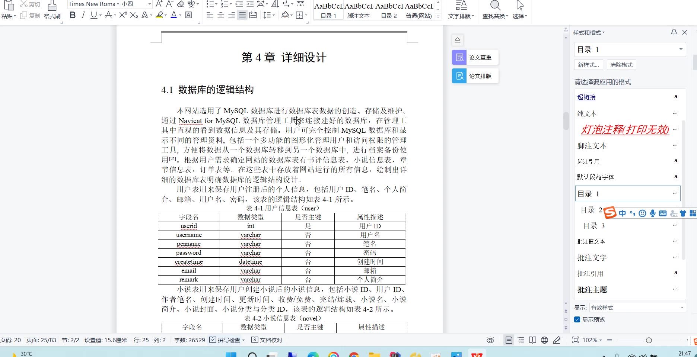Select the 纯文本 style
Image resolution: width=697 pixels, height=357 pixels.
[x=627, y=113]
